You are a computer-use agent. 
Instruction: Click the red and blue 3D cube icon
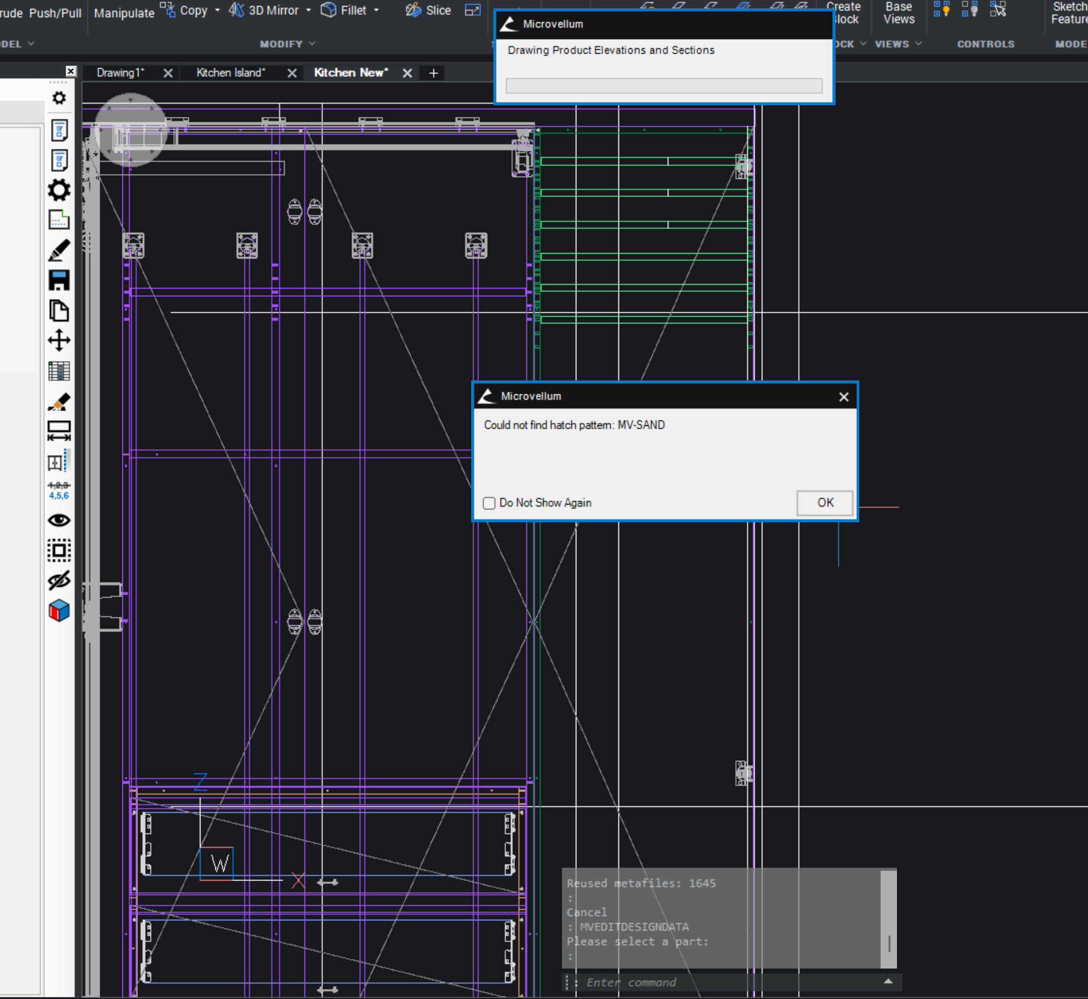tap(59, 611)
